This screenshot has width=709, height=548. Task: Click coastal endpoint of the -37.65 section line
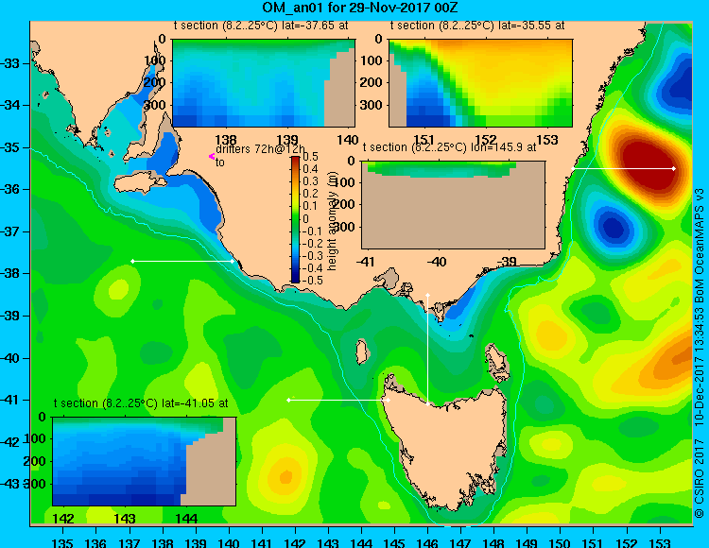click(233, 261)
